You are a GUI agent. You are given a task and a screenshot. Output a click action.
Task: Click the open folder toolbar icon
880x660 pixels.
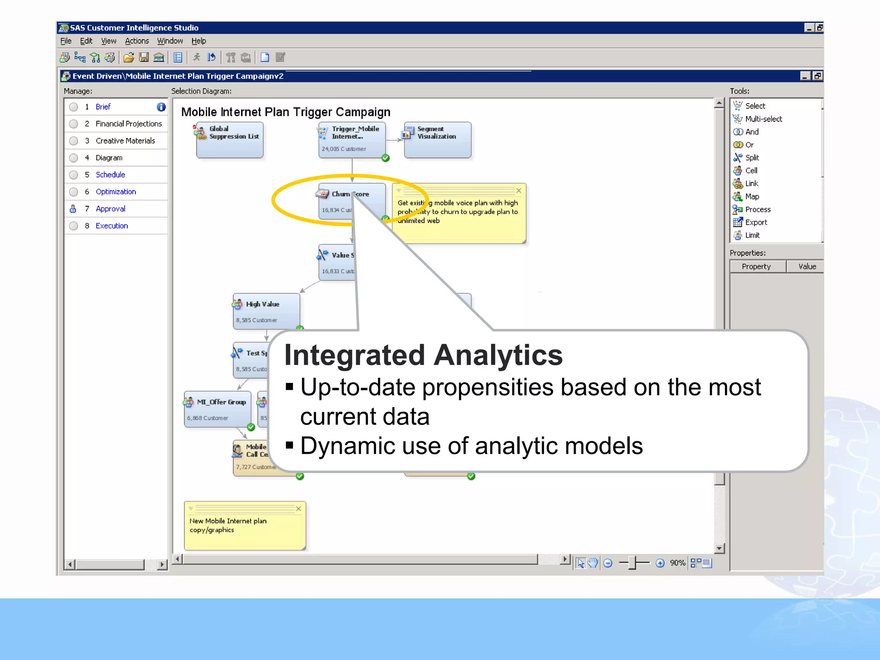[128, 58]
